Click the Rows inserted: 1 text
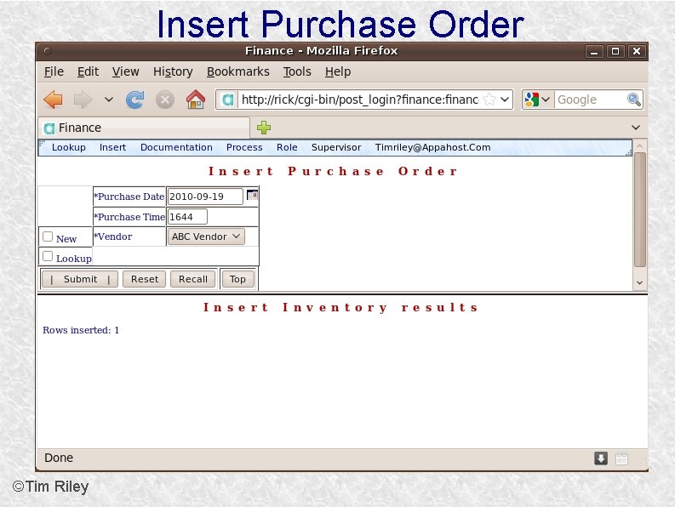Screen dimensions: 675x507 [81, 330]
